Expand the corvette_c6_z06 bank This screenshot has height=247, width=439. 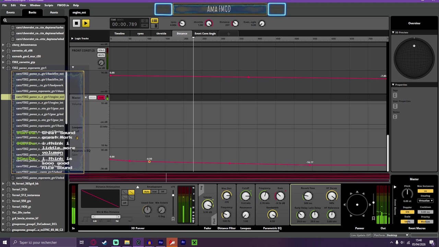3,50
